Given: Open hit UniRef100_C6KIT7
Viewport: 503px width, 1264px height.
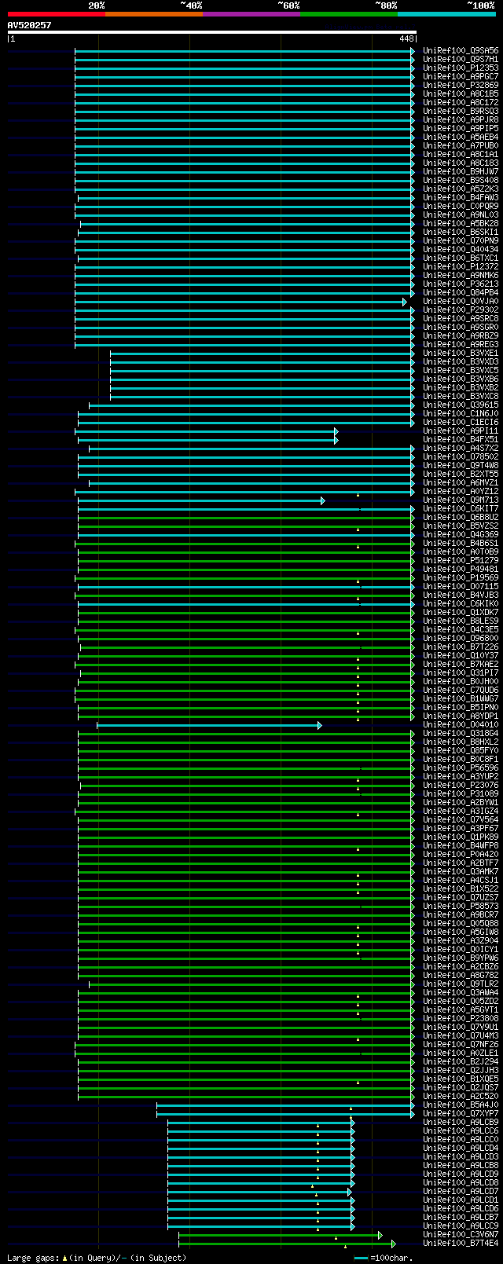Looking at the screenshot, I should click(461, 508).
